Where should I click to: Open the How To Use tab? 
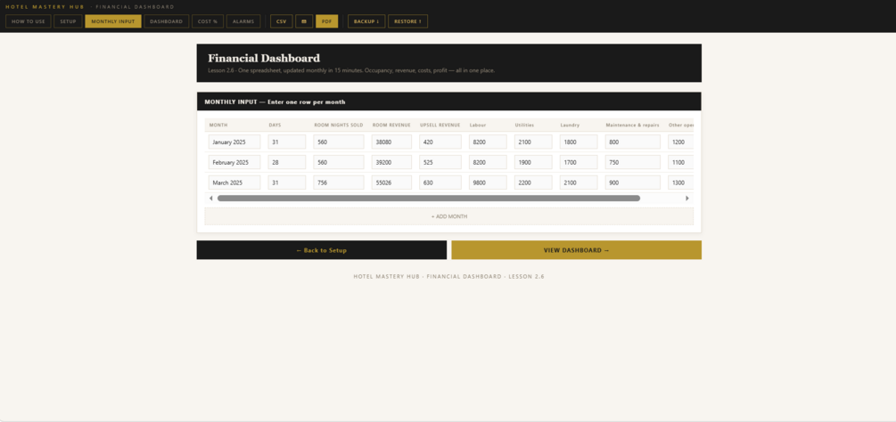tap(29, 21)
